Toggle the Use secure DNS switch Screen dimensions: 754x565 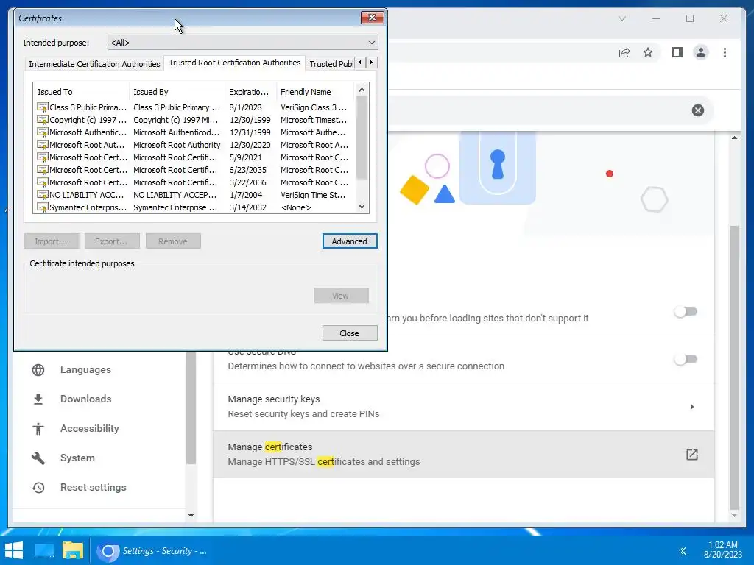686,359
